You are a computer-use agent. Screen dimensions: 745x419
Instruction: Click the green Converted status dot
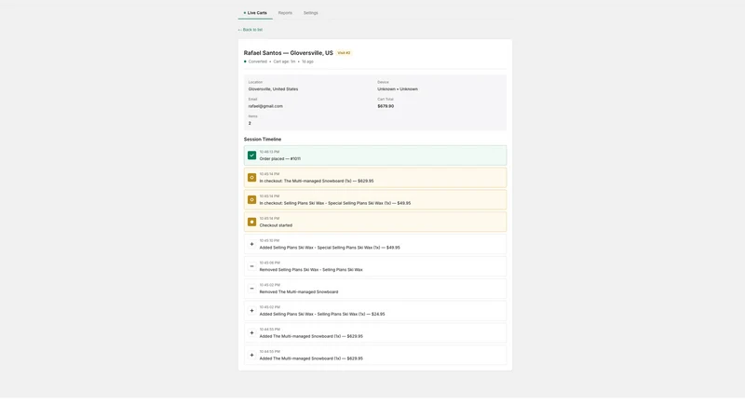point(245,61)
